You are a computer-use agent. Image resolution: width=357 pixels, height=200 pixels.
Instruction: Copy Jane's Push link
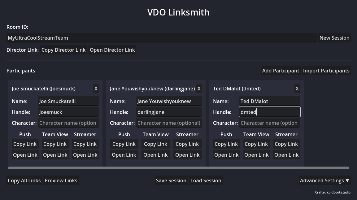[x=124, y=144]
